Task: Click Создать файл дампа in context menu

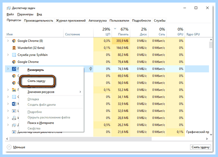Action: 41,105
